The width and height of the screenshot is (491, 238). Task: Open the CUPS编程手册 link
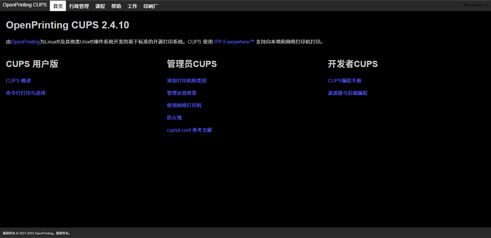pyautogui.click(x=344, y=81)
